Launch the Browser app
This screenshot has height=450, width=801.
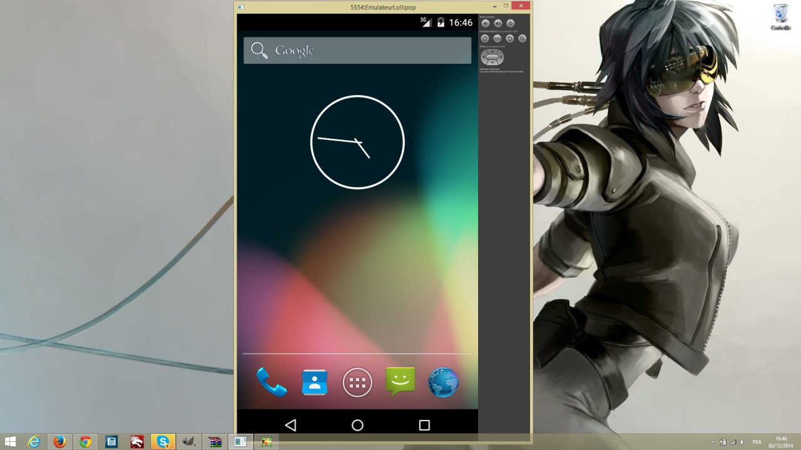point(444,382)
